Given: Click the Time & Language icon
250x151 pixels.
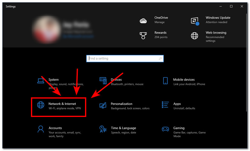Looking at the screenshot, I should 103,129.
